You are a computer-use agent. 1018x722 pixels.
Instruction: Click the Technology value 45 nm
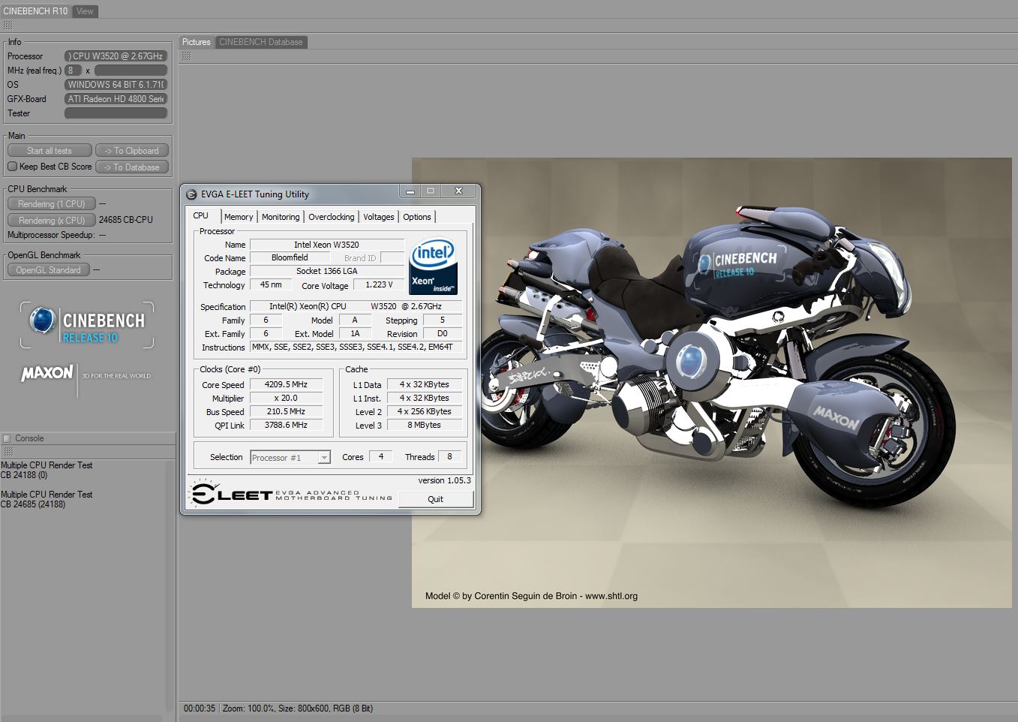coord(271,285)
